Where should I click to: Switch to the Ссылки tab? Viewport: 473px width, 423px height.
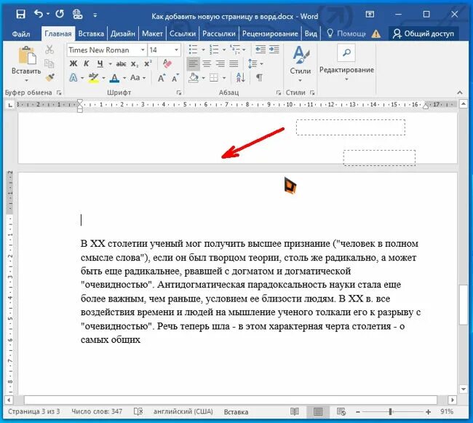[x=183, y=33]
